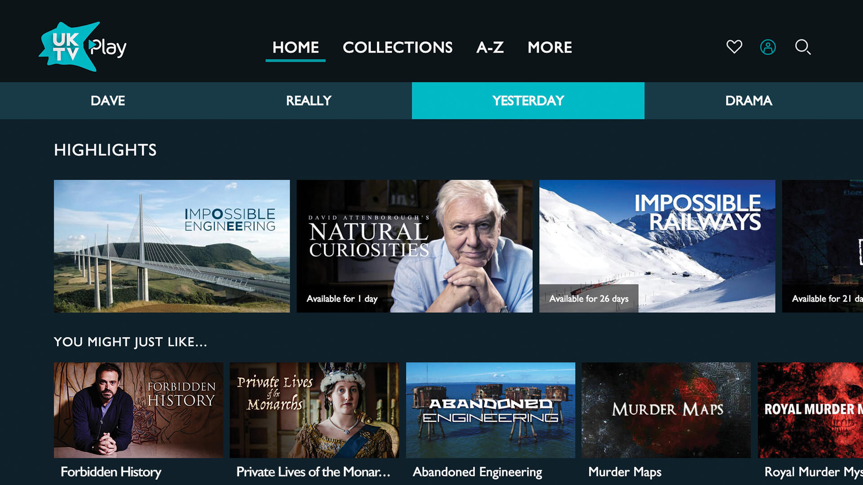Image resolution: width=863 pixels, height=485 pixels.
Task: Select Private Lives of the Monarchs thumbnail
Action: (314, 410)
